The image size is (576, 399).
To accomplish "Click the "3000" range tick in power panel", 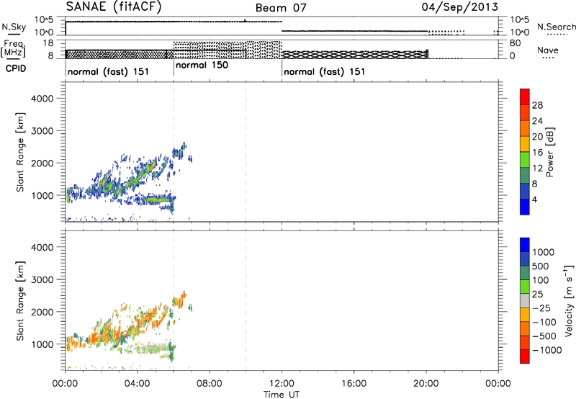I will (x=42, y=131).
